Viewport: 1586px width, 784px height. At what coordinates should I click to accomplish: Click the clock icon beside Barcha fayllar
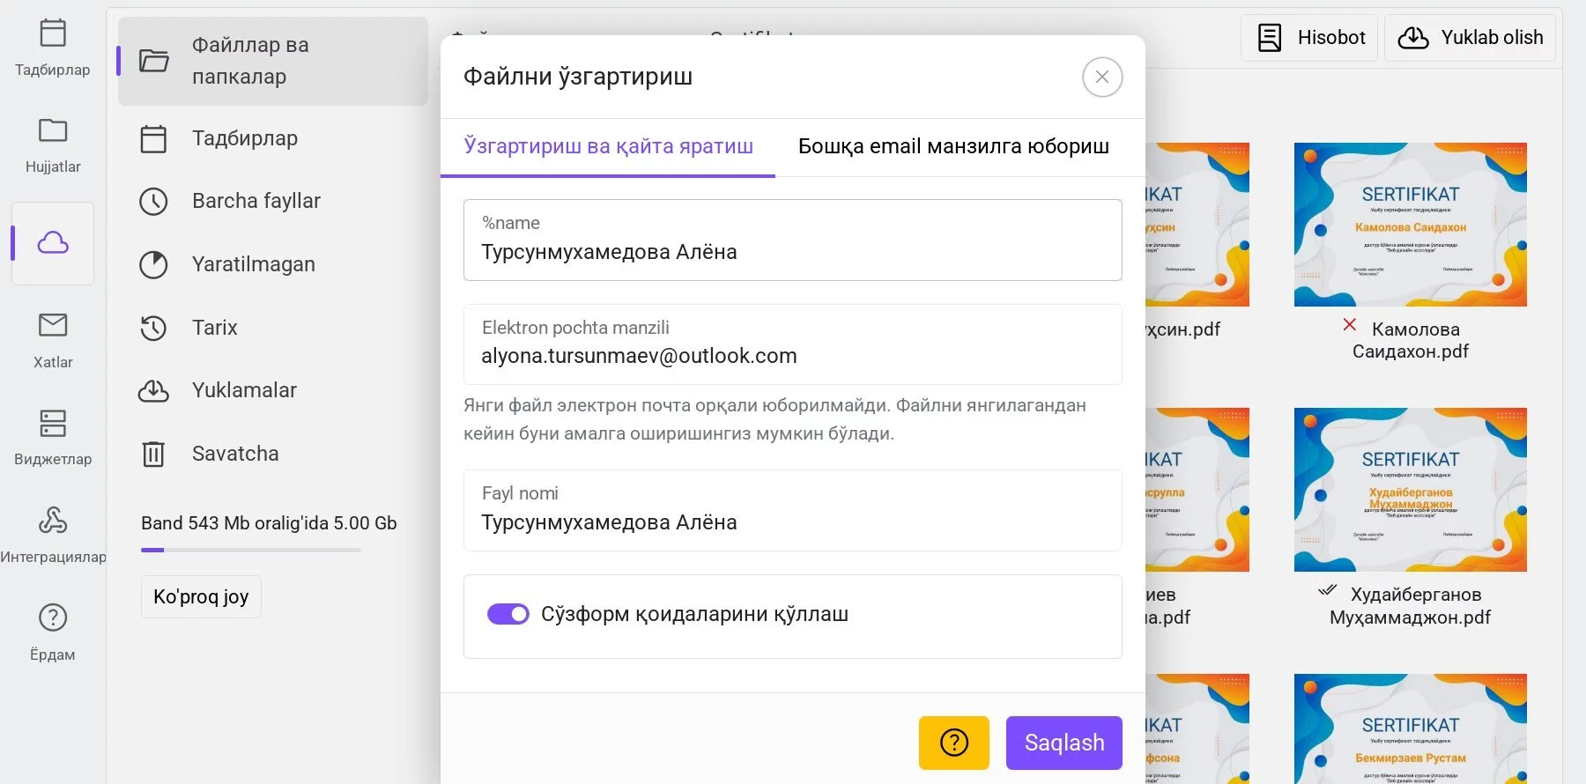coord(153,202)
